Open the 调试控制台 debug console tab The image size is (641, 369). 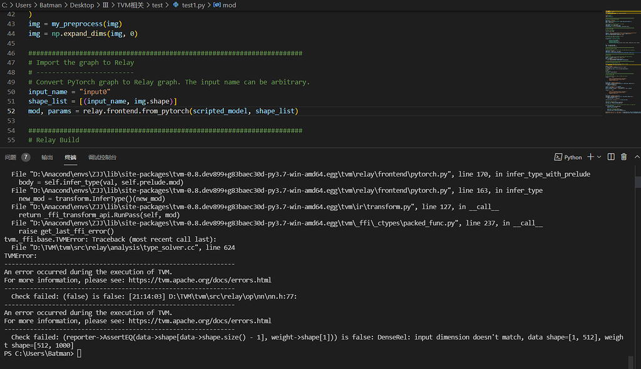click(102, 157)
